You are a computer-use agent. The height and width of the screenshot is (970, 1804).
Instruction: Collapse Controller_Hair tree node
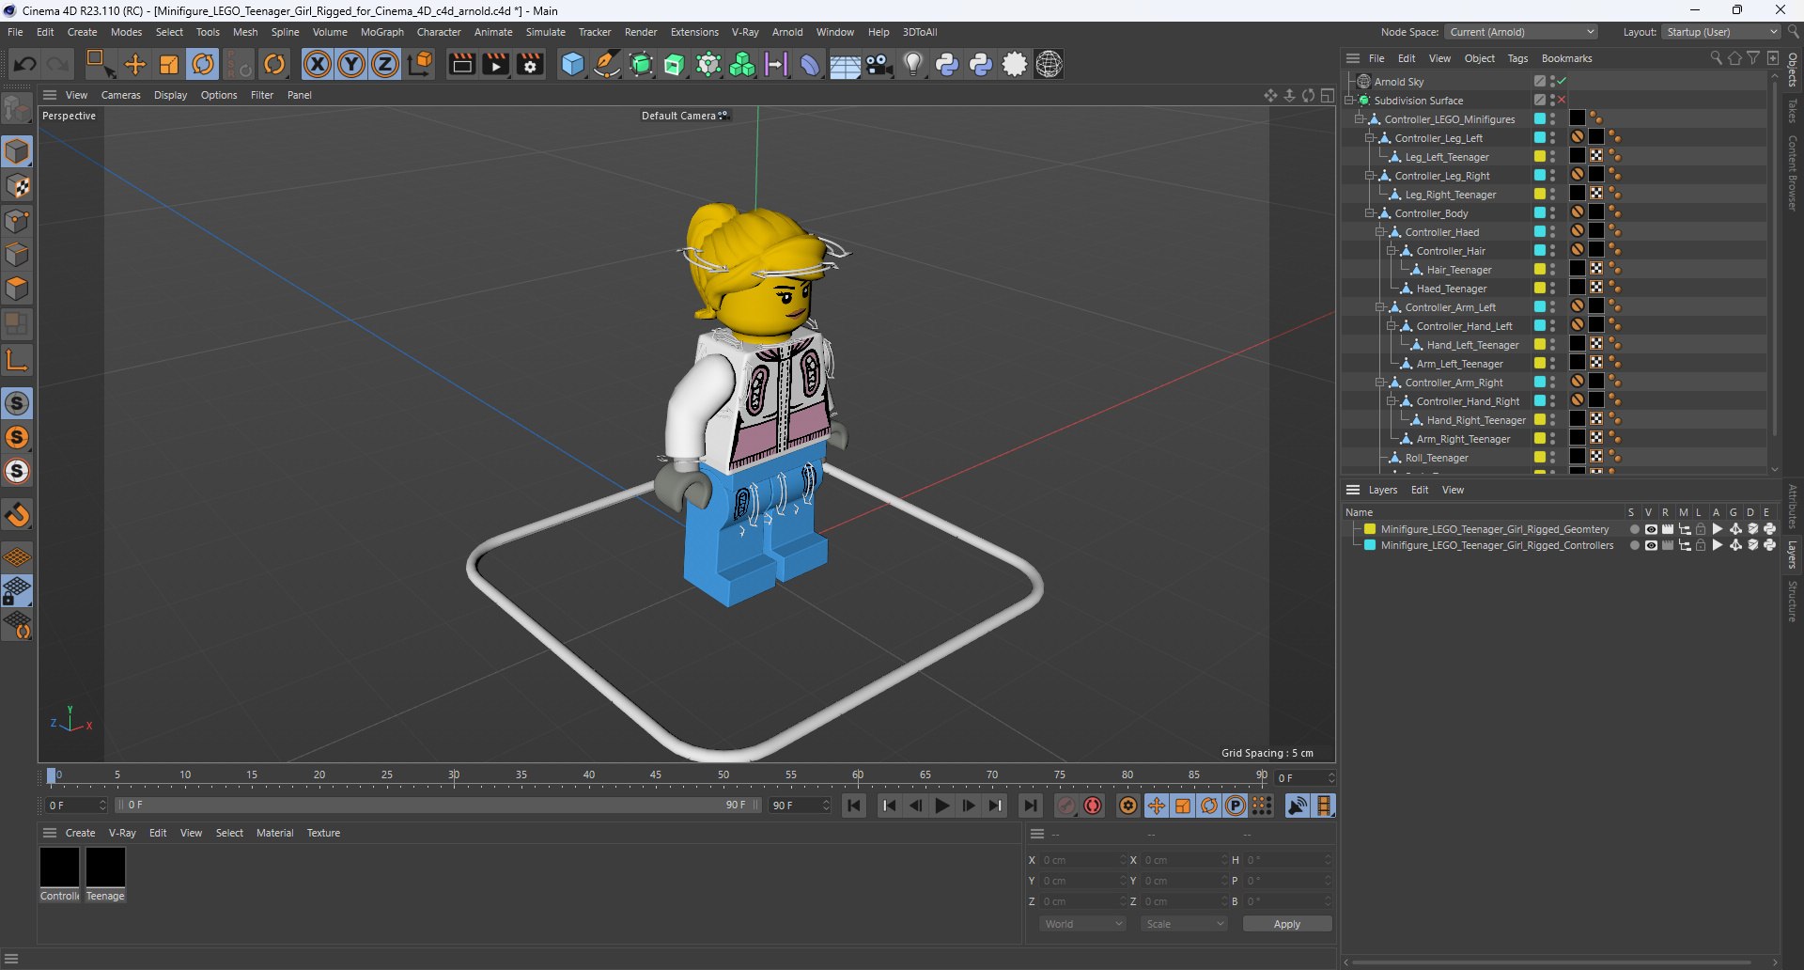coord(1392,251)
